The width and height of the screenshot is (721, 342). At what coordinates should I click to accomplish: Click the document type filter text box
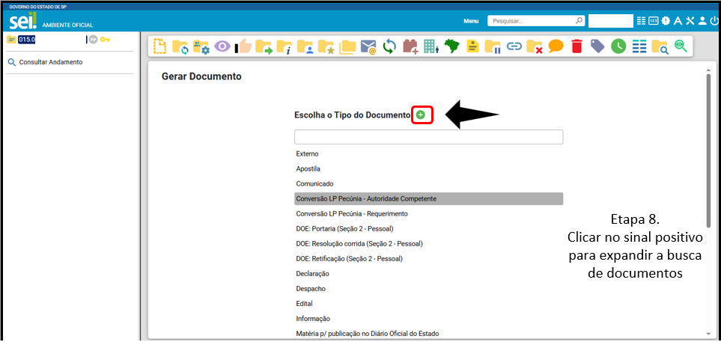pos(428,137)
